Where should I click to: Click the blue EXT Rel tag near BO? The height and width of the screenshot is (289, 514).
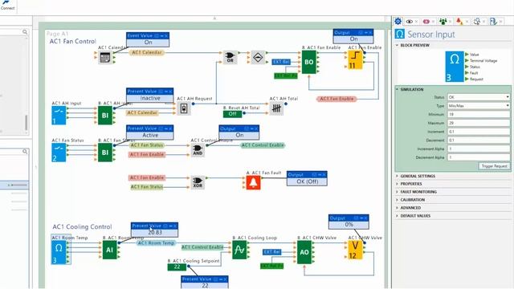click(281, 62)
